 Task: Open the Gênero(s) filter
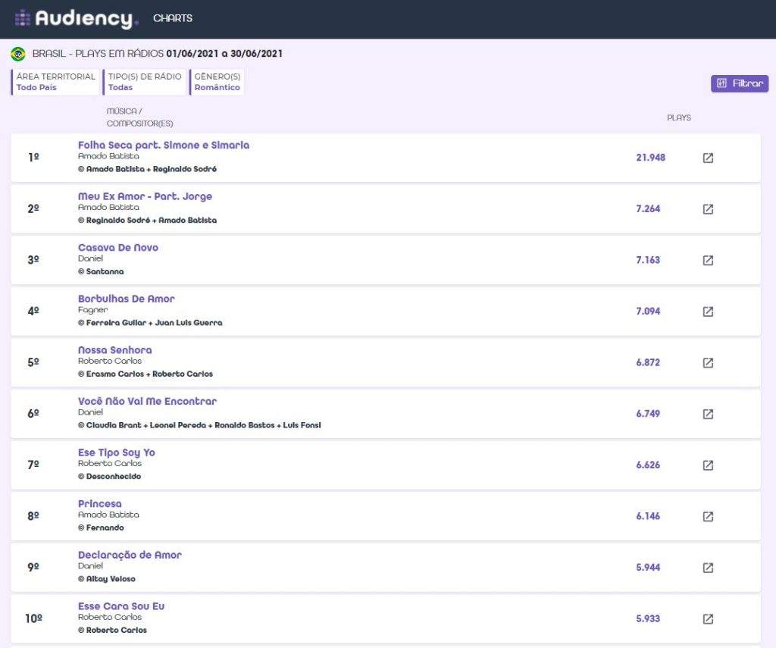pyautogui.click(x=217, y=82)
